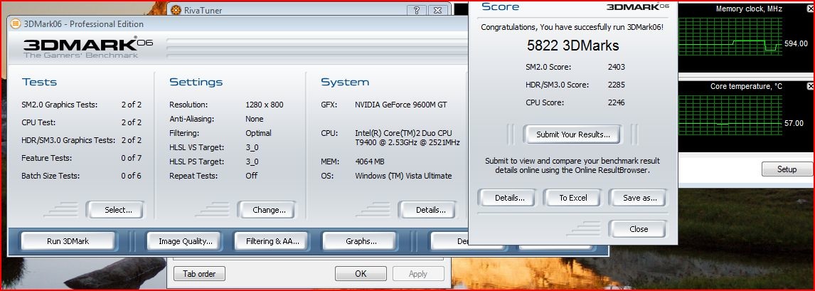Click Tab order in RivaTuner dialog
This screenshot has height=291, width=815.
click(199, 273)
